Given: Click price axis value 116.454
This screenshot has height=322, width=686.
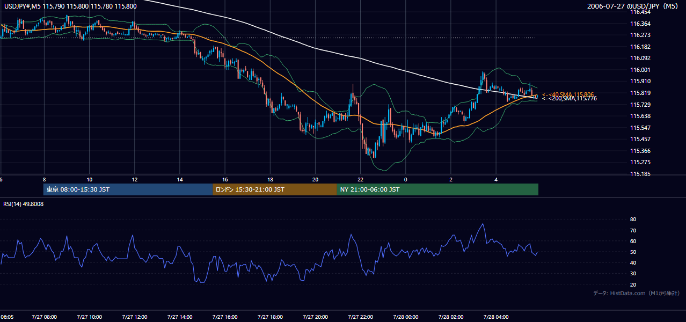Looking at the screenshot, I should (x=641, y=12).
